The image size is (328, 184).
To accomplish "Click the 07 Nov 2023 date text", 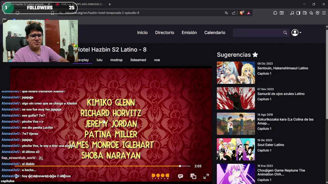I will tap(265, 89).
